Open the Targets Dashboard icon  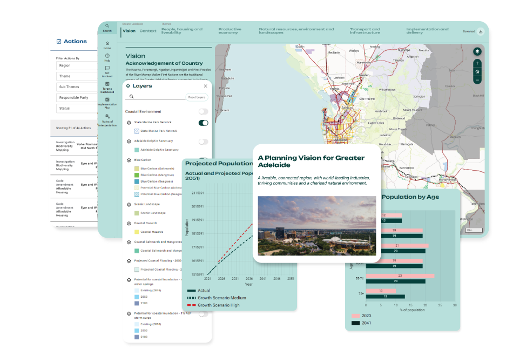click(x=107, y=86)
